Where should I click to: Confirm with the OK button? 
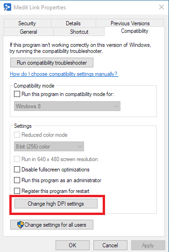click(72, 245)
